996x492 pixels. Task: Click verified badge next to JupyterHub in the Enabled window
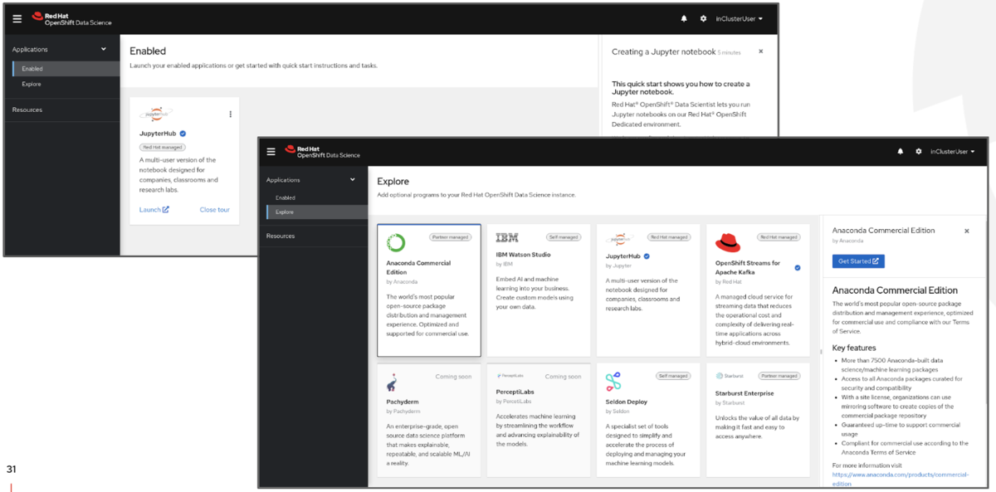[x=183, y=134]
